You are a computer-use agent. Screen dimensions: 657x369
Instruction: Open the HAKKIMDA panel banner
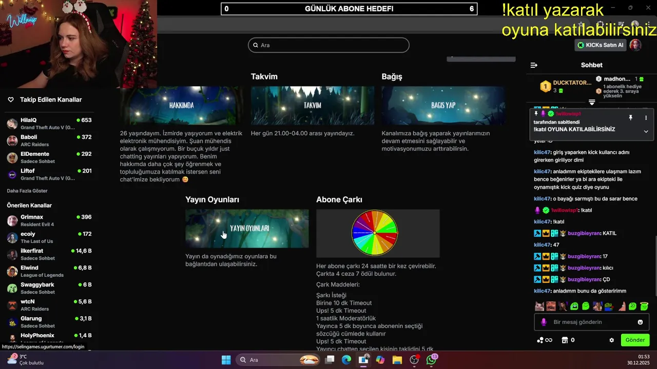tap(182, 105)
